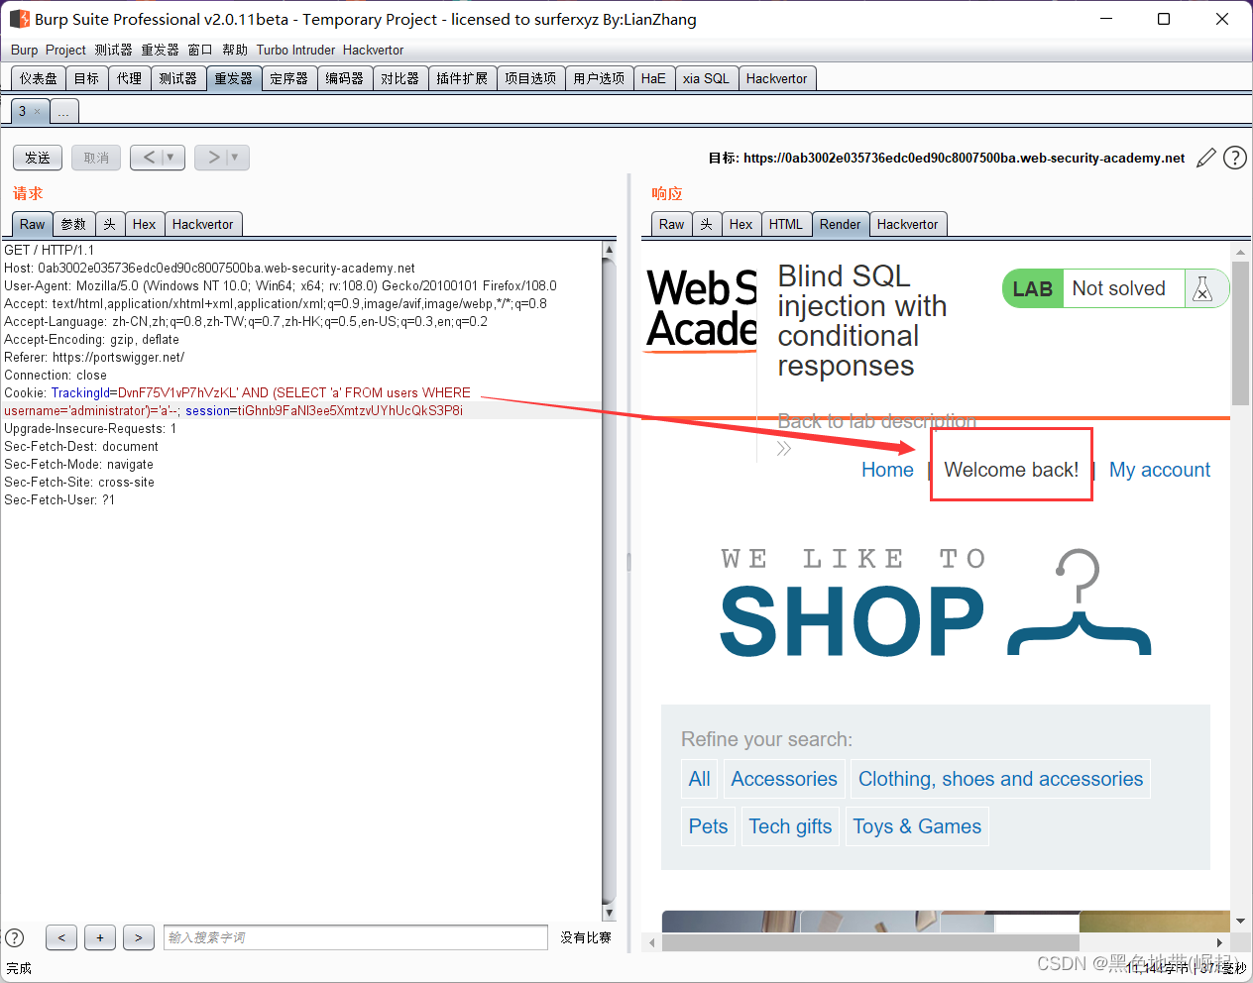Select the Toys & Games category filter

(917, 826)
